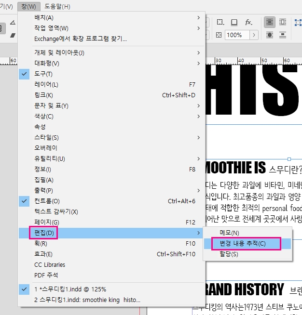302x315 pixels.
Task: Click the drop shadow icon in control bar
Action: 234,22
